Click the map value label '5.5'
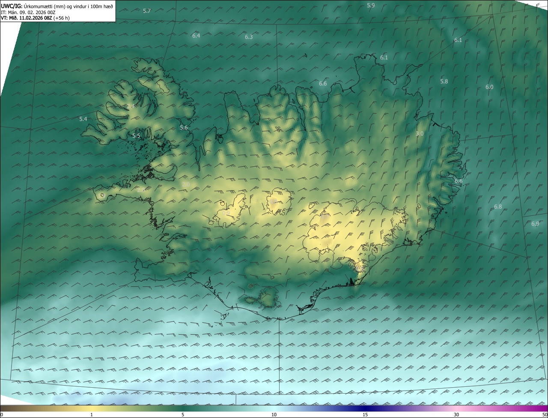 tap(136, 135)
